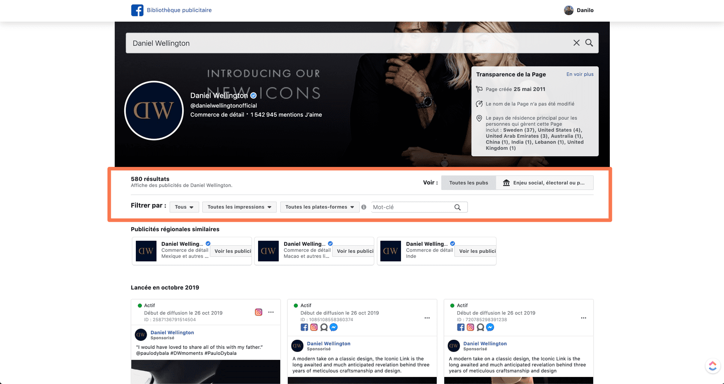
Task: Click the Danilo username in the header
Action: pyautogui.click(x=585, y=10)
